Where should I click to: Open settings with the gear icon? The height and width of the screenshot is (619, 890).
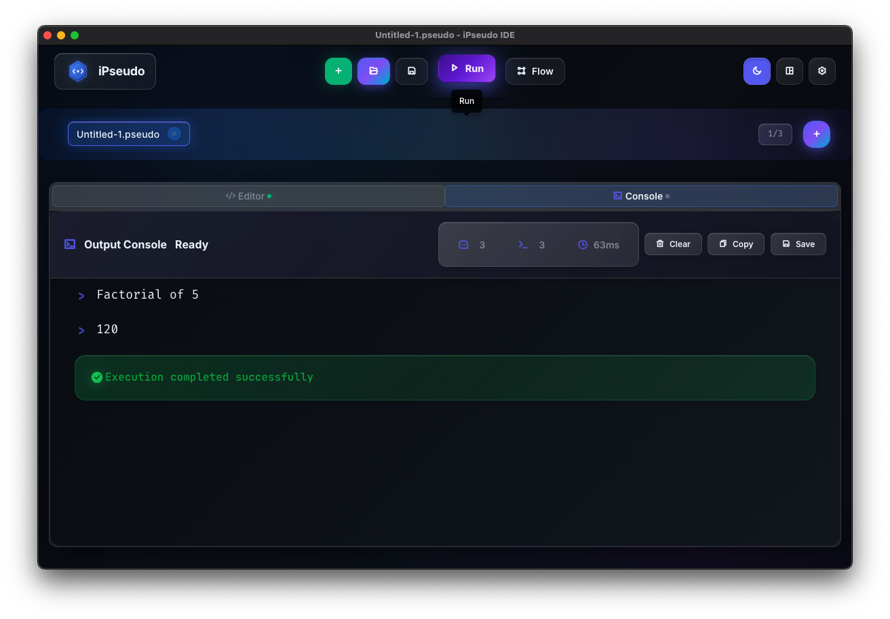point(822,71)
